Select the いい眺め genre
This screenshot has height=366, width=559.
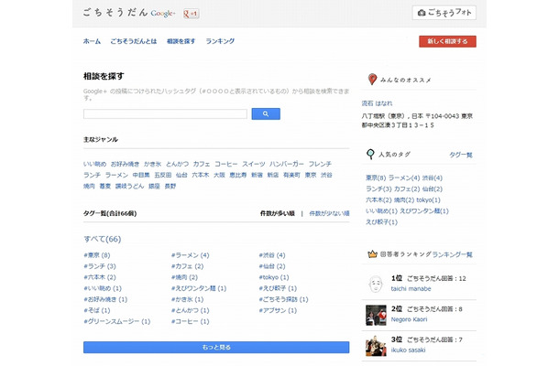coord(94,164)
